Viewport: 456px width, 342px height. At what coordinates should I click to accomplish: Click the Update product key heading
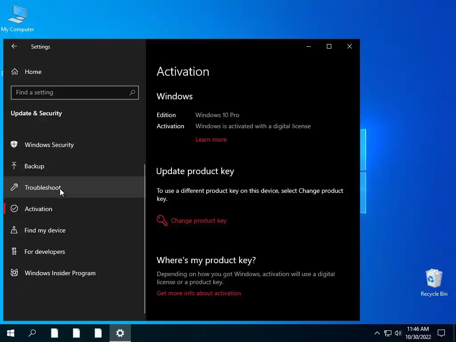(195, 171)
